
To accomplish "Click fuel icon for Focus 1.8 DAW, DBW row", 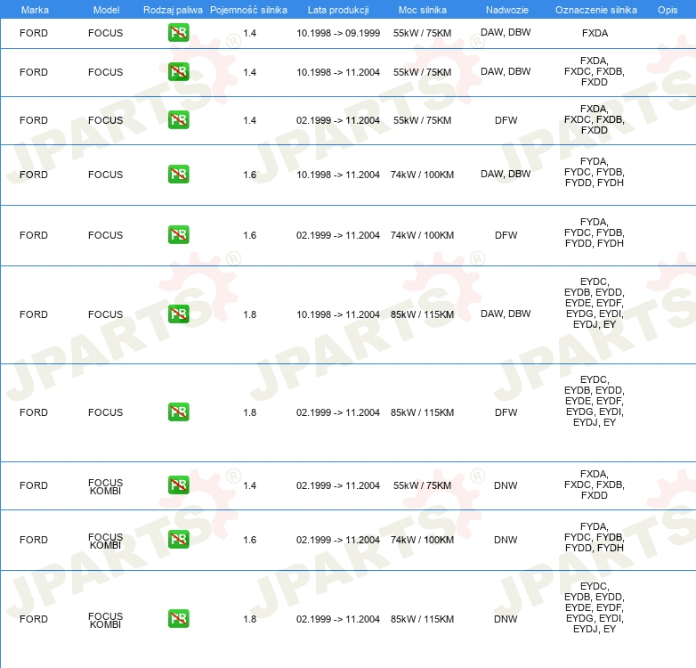I will (x=178, y=314).
